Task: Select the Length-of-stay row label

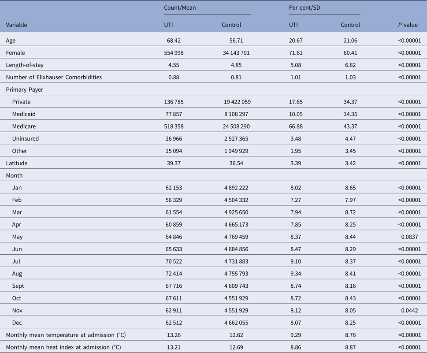Action: [25, 65]
